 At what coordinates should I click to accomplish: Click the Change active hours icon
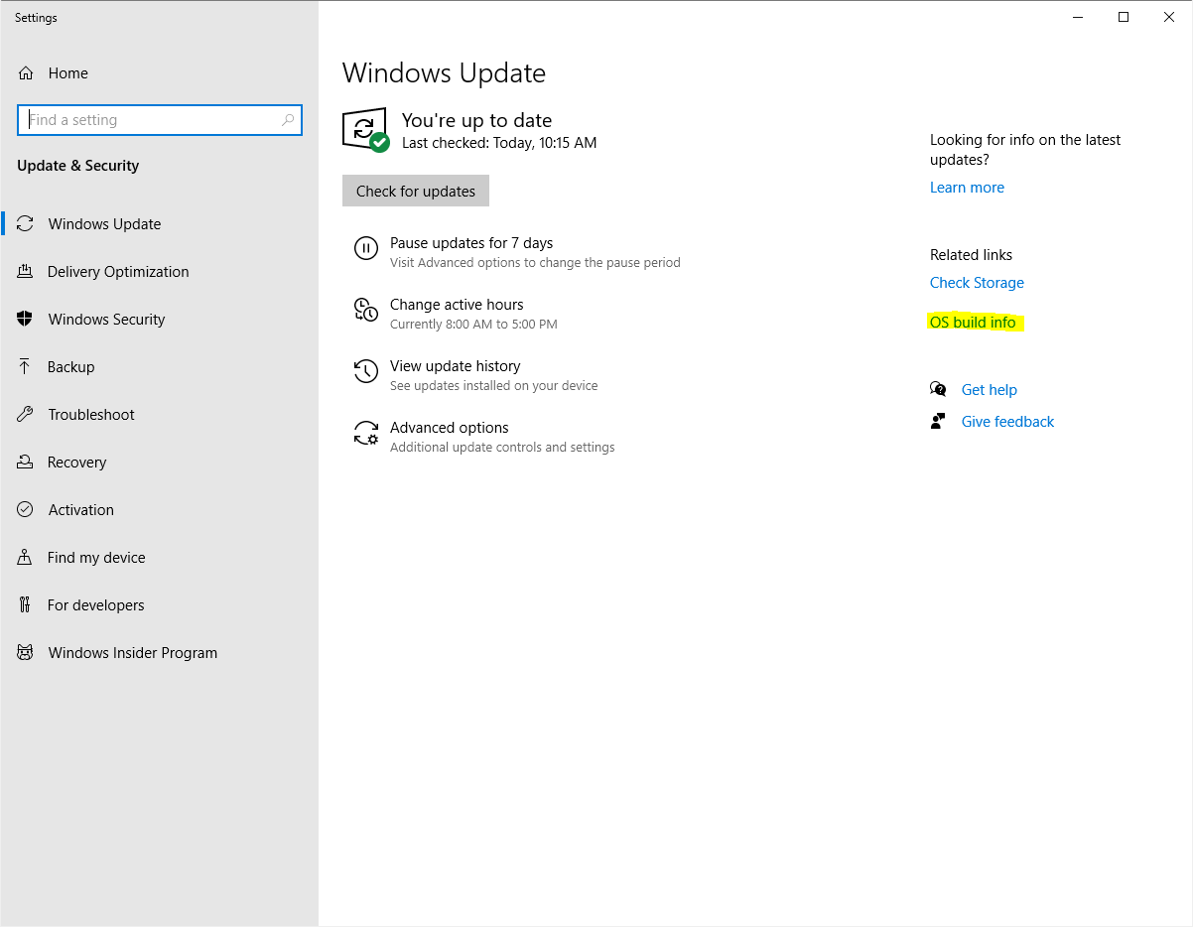(x=366, y=311)
